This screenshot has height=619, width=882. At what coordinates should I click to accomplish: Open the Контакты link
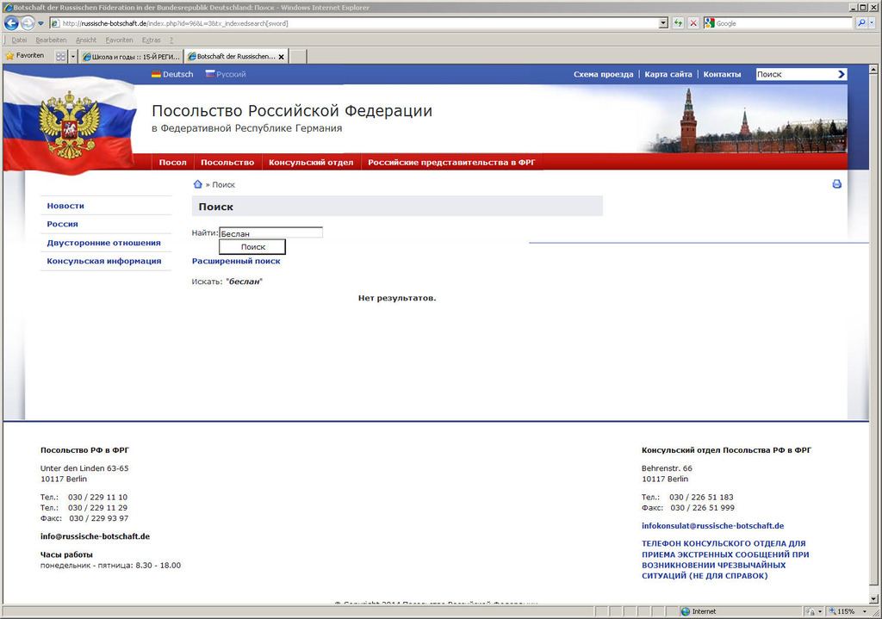coord(722,74)
